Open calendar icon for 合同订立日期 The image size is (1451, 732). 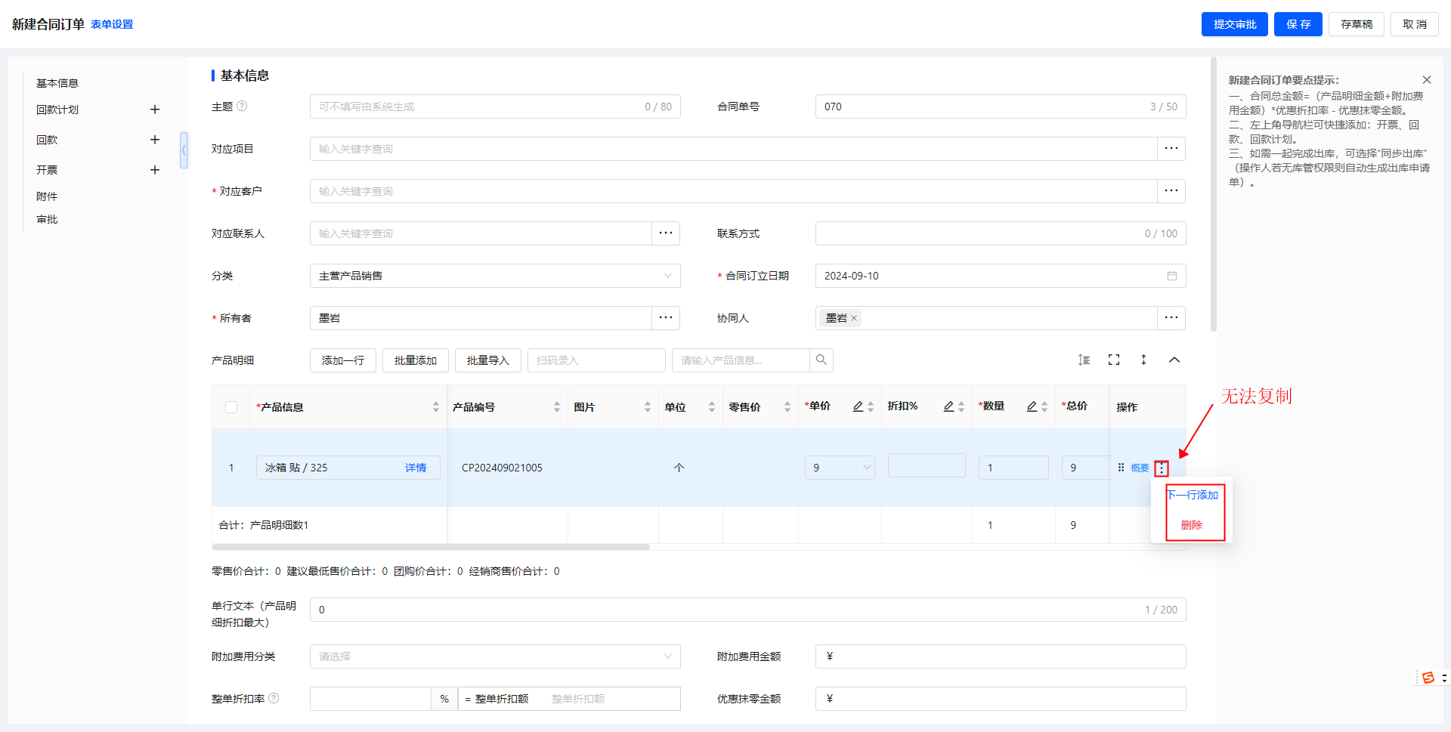[1171, 276]
